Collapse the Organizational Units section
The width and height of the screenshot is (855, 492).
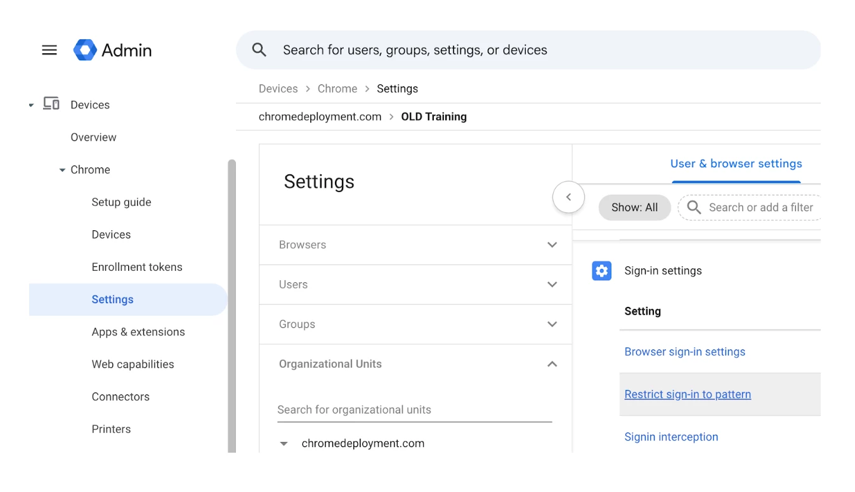(x=552, y=364)
